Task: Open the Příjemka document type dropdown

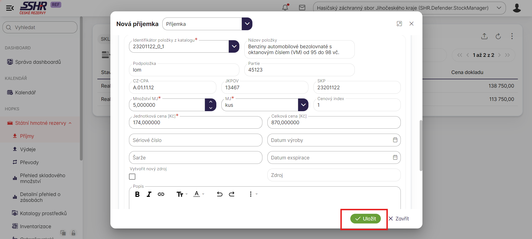Action: [x=247, y=24]
